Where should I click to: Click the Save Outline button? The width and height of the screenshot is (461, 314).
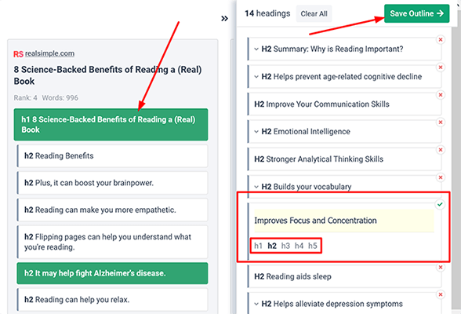click(416, 13)
